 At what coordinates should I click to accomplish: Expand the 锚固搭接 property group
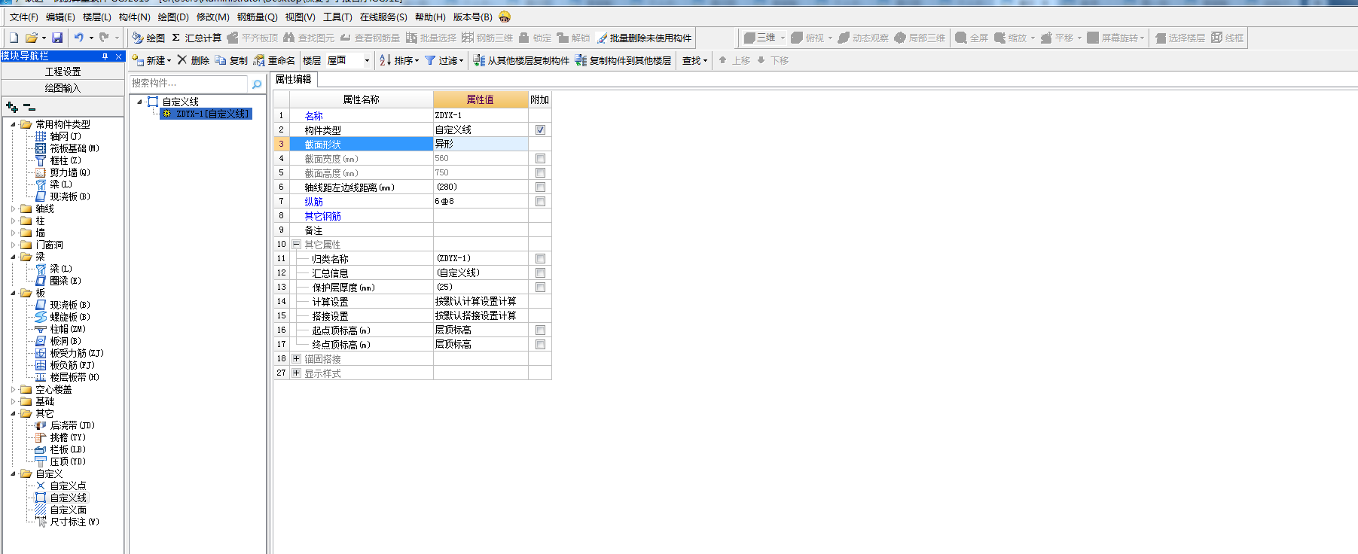click(x=296, y=358)
